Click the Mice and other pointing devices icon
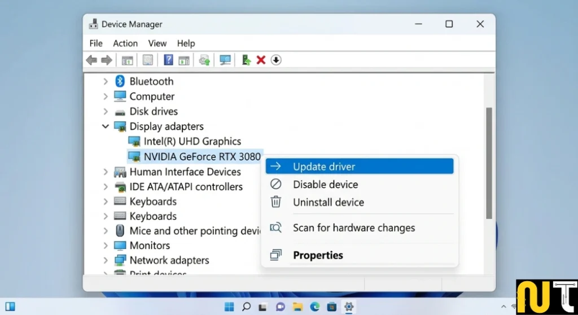 [x=120, y=230]
